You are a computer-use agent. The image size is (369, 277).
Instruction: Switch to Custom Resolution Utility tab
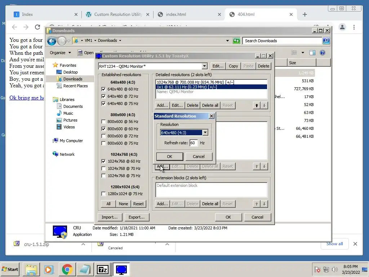117,14
